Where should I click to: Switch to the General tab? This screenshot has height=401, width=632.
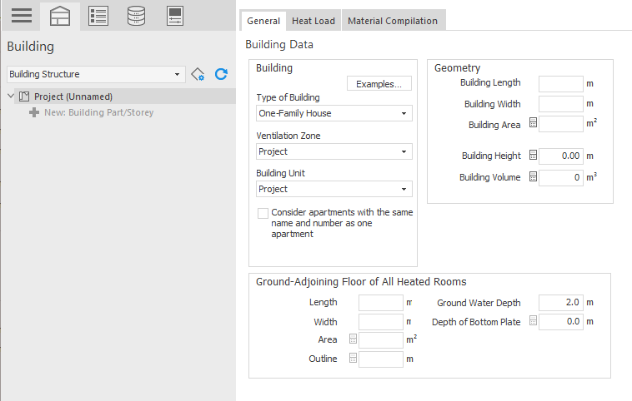point(263,21)
